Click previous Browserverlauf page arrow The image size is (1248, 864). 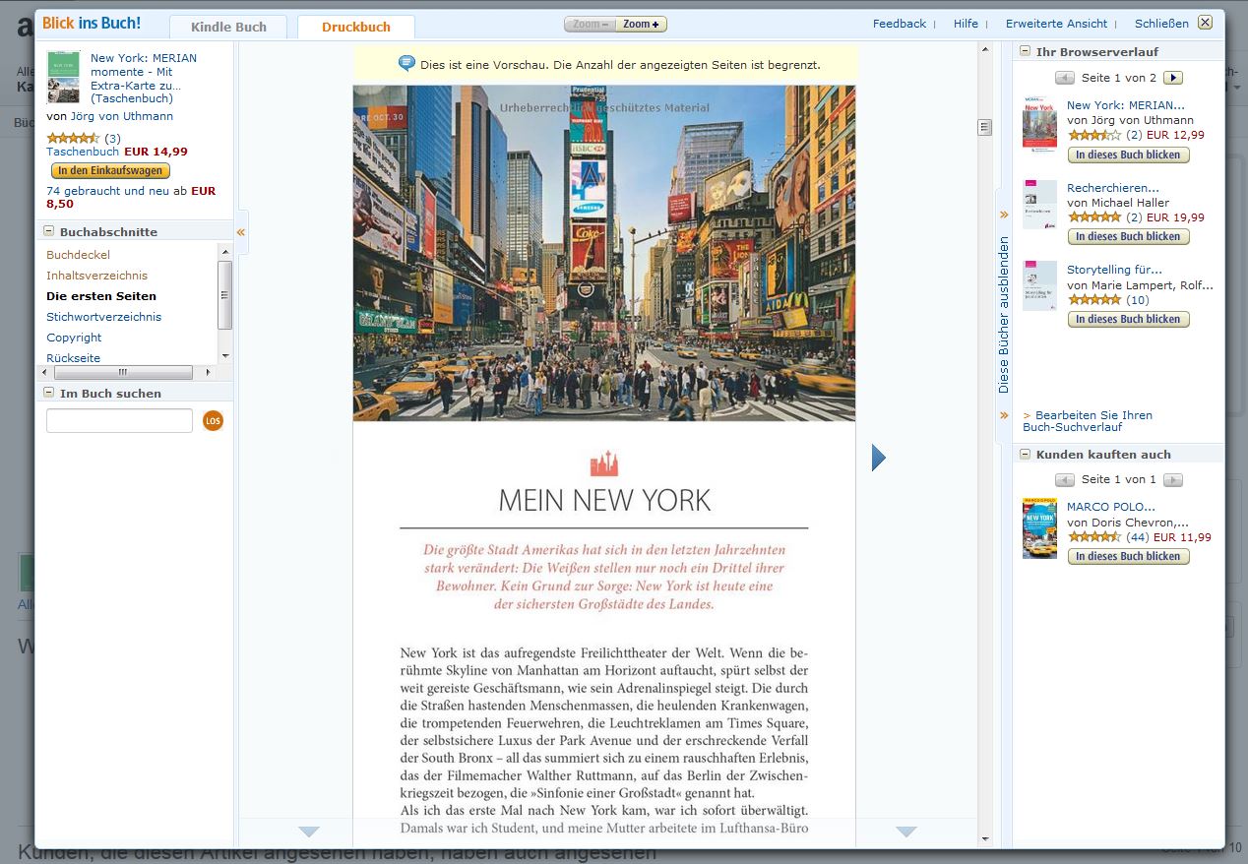[x=1065, y=78]
